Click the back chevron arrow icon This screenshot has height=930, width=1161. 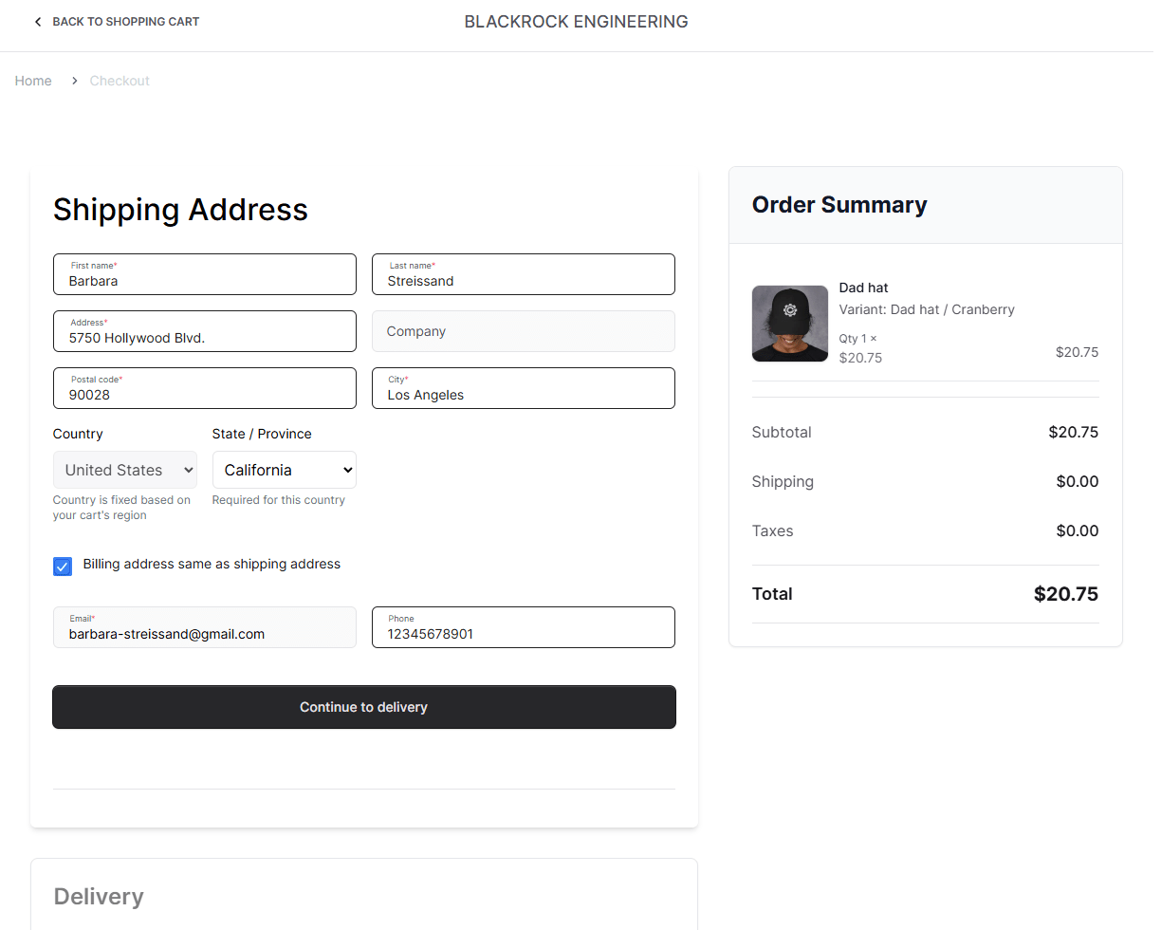click(x=37, y=21)
